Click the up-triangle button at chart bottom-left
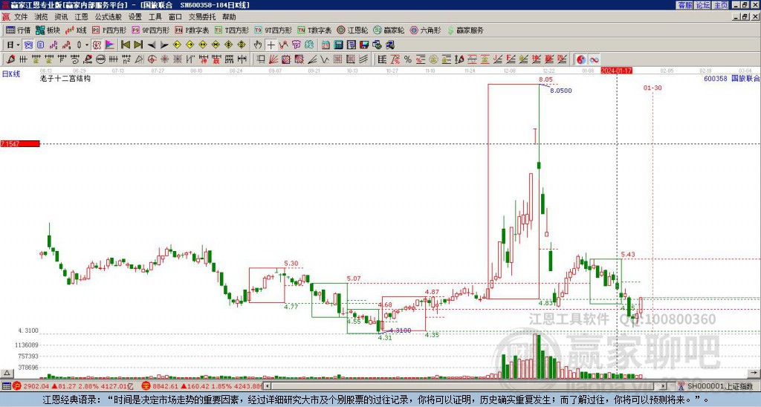Screen dimensions: 761x407 point(7,373)
